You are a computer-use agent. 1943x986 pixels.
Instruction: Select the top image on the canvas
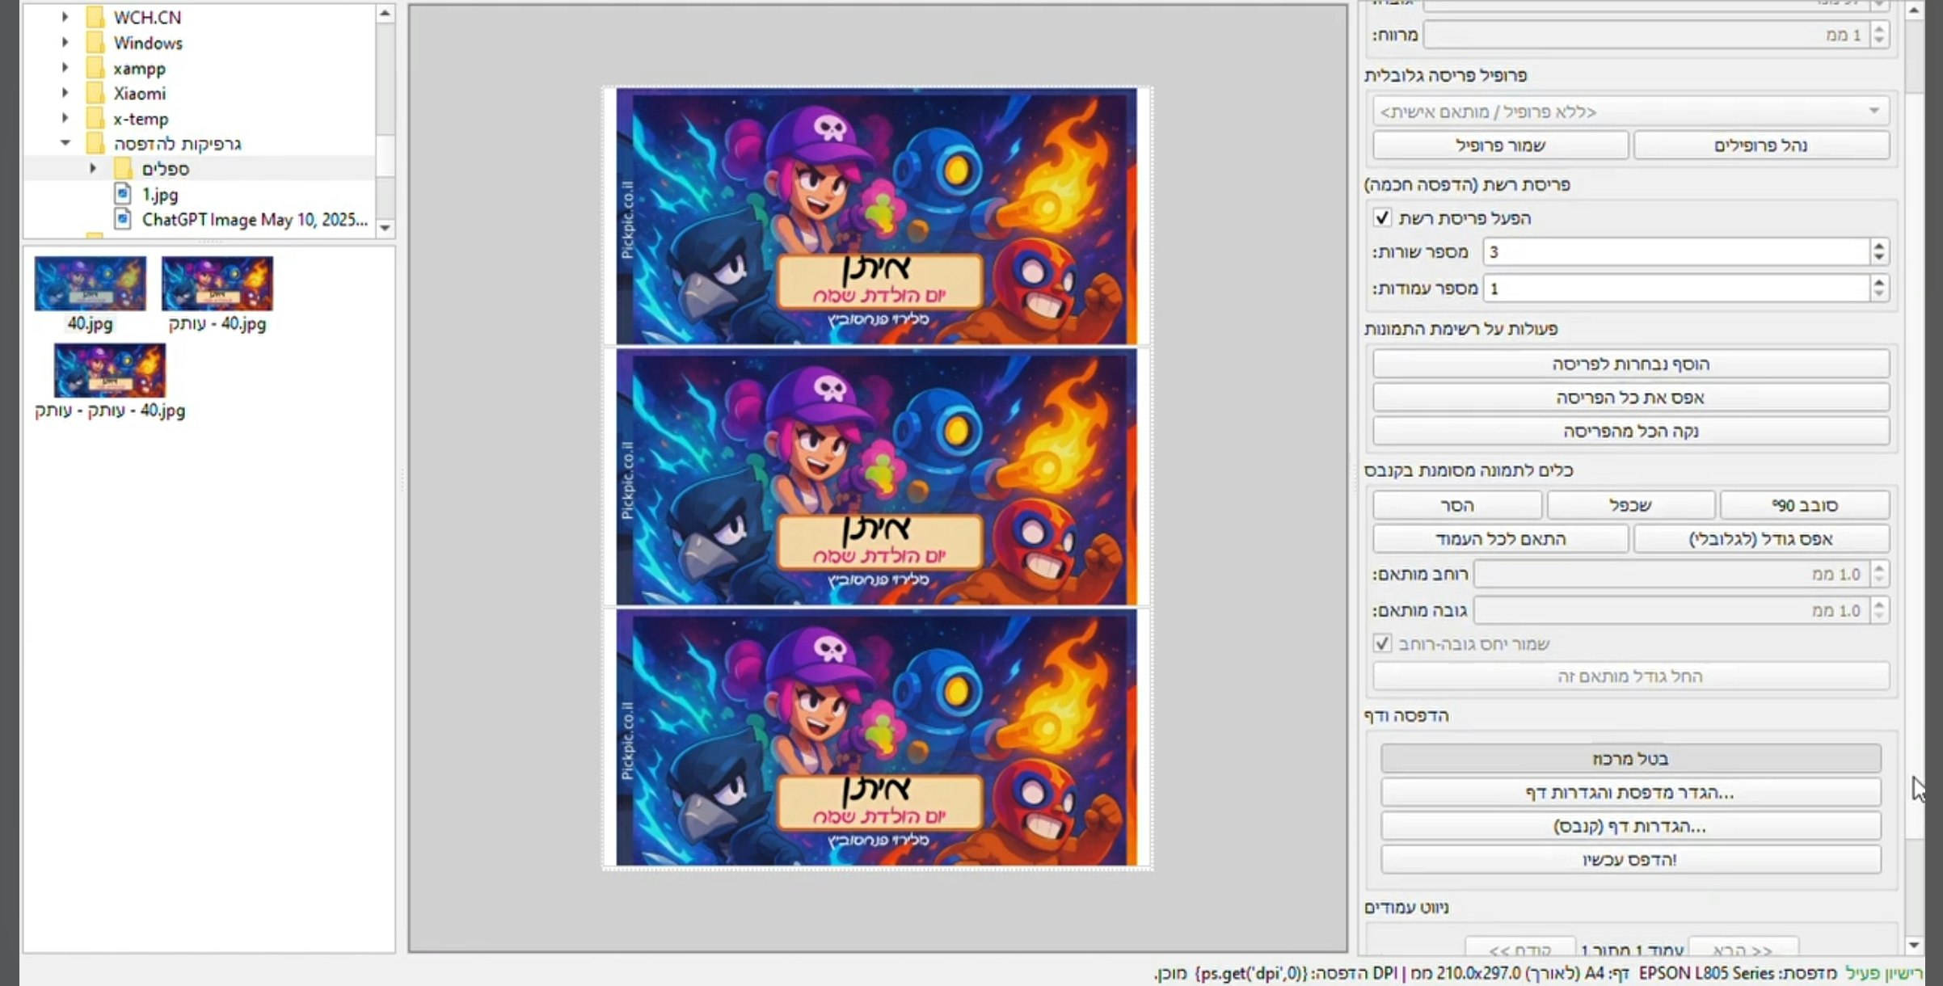876,217
